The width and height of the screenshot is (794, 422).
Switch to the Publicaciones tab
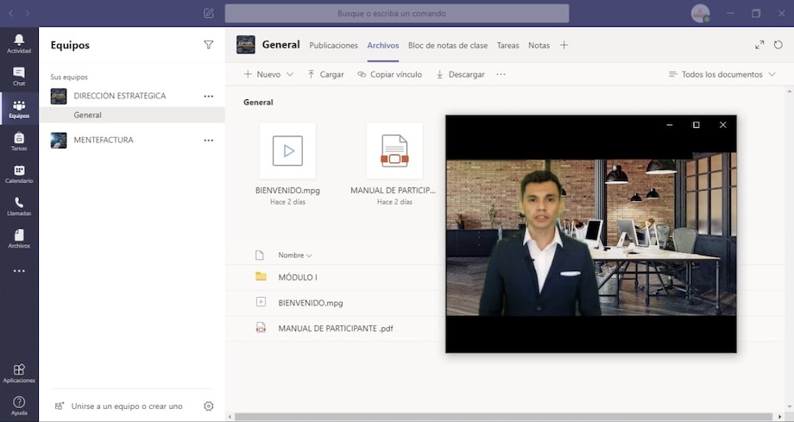[333, 45]
